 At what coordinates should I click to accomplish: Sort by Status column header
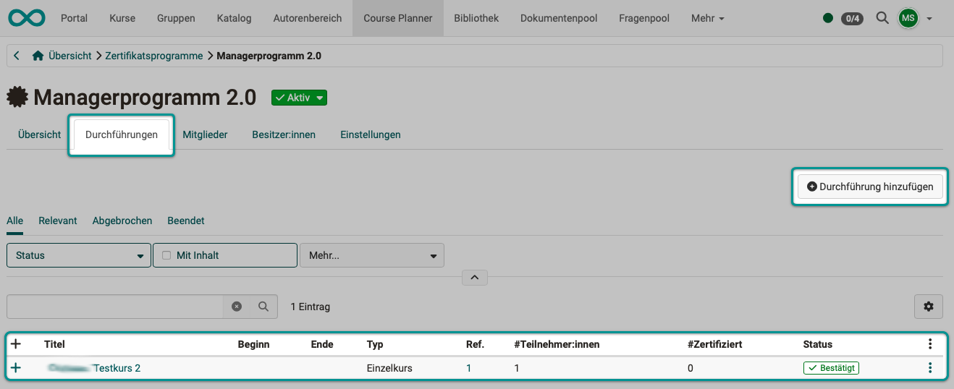point(818,344)
